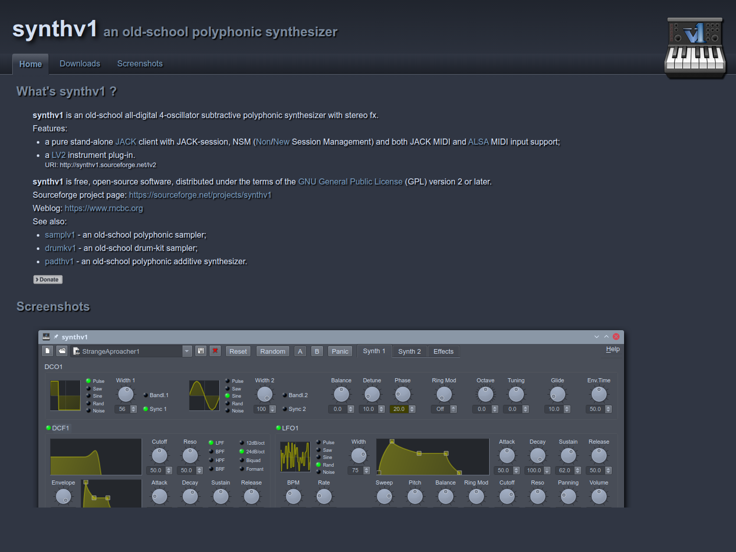This screenshot has width=736, height=552.
Task: Click the save preset floppy disk icon
Action: click(x=201, y=351)
